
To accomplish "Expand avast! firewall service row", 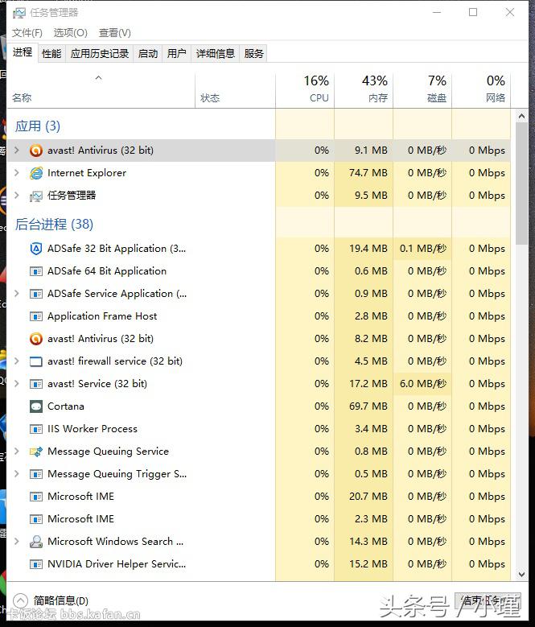I will (x=17, y=361).
